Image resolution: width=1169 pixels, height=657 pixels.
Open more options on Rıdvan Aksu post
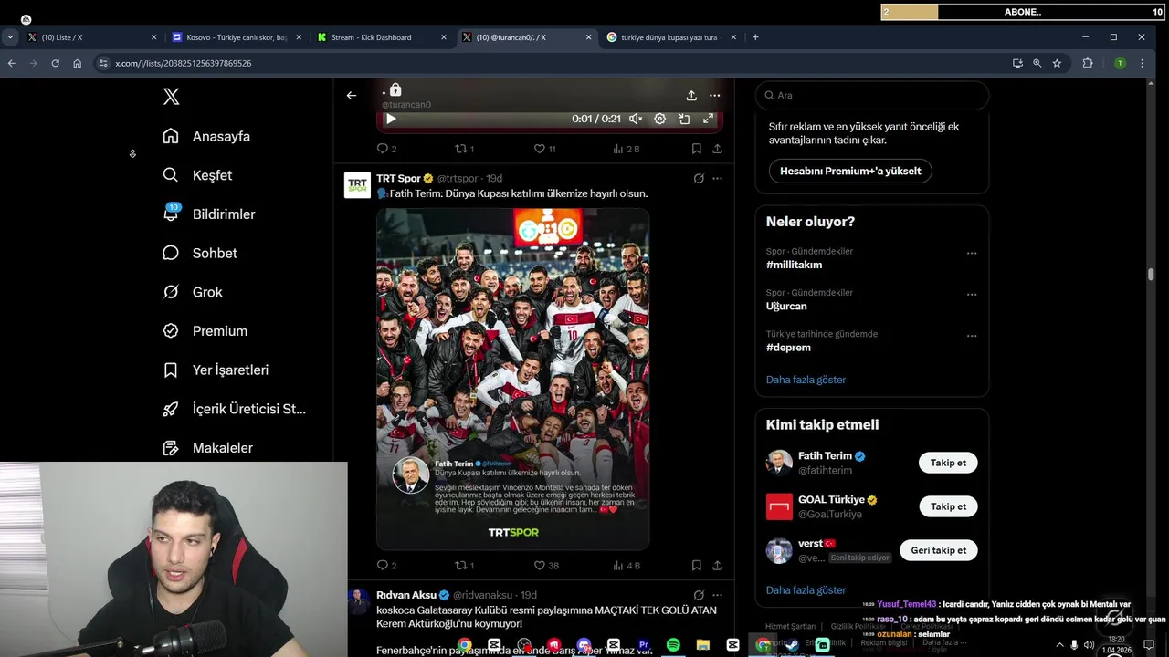(x=717, y=595)
